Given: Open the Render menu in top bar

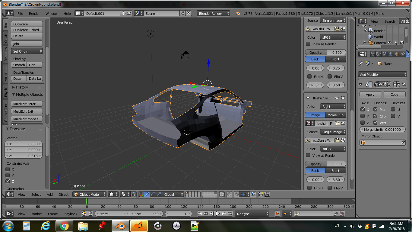Looking at the screenshot, I should [x=34, y=14].
